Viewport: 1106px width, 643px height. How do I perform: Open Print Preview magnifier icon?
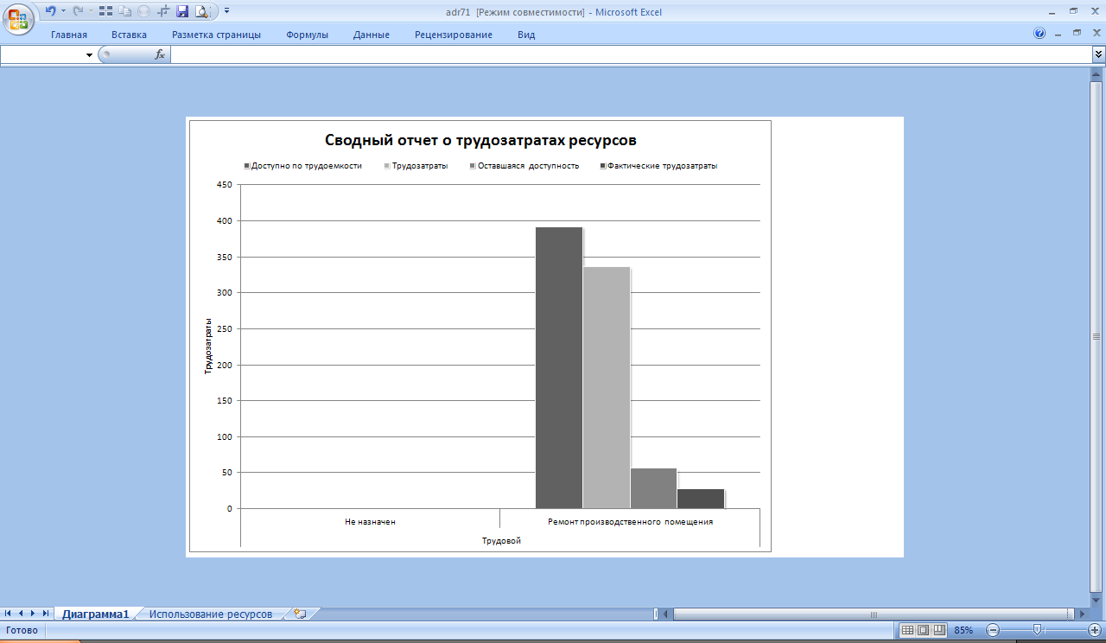coord(201,11)
